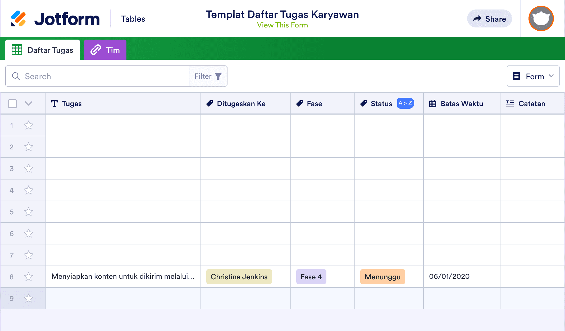Viewport: 565px width, 331px height.
Task: Click the calendar icon on Batas Waktu column
Action: pyautogui.click(x=433, y=103)
